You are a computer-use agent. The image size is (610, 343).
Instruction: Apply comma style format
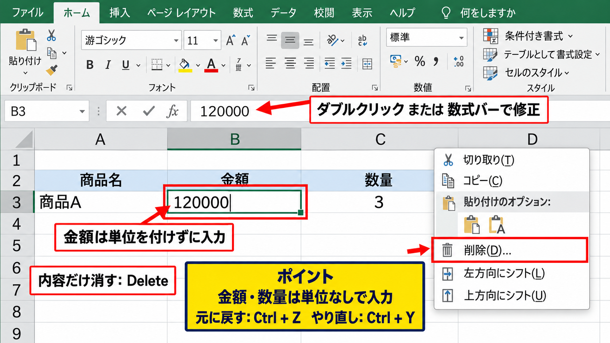pyautogui.click(x=436, y=61)
